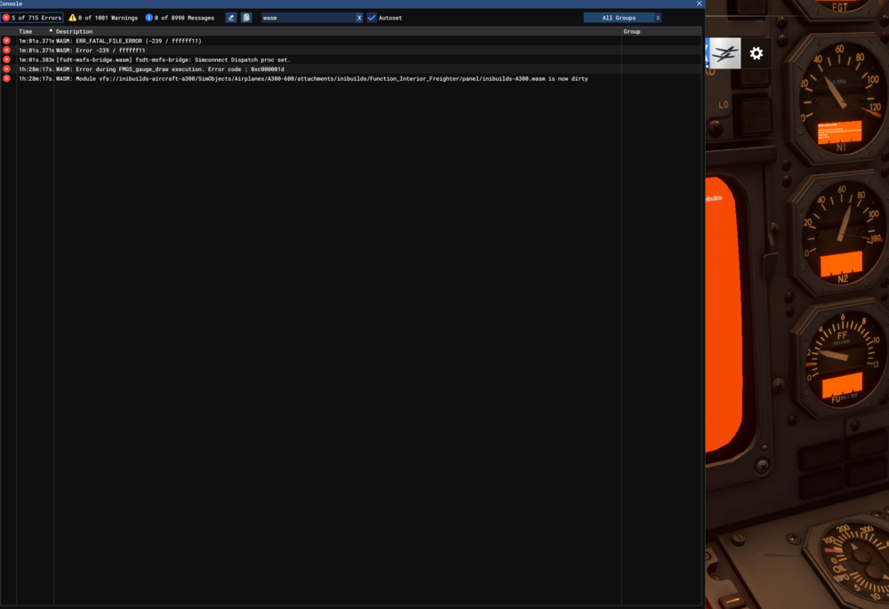Screen dimensions: 889x609
Task: Toggle the 5 of 715 Errors filter
Action: (x=33, y=17)
